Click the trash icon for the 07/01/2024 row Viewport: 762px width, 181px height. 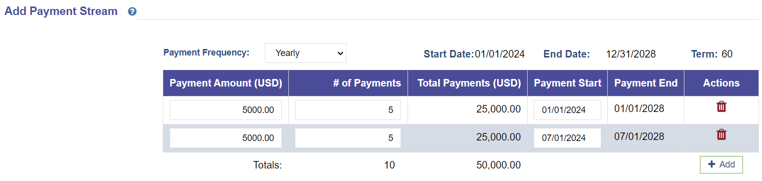coord(721,134)
